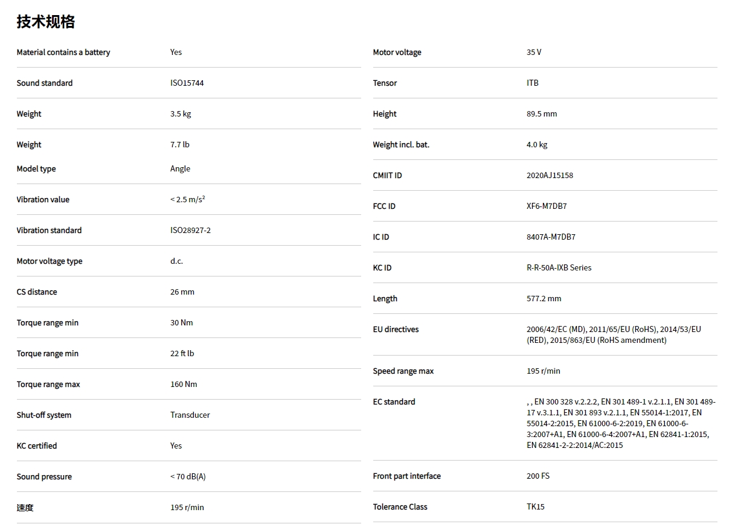
Task: Click the 200 FS front part interface value
Action: pos(537,476)
